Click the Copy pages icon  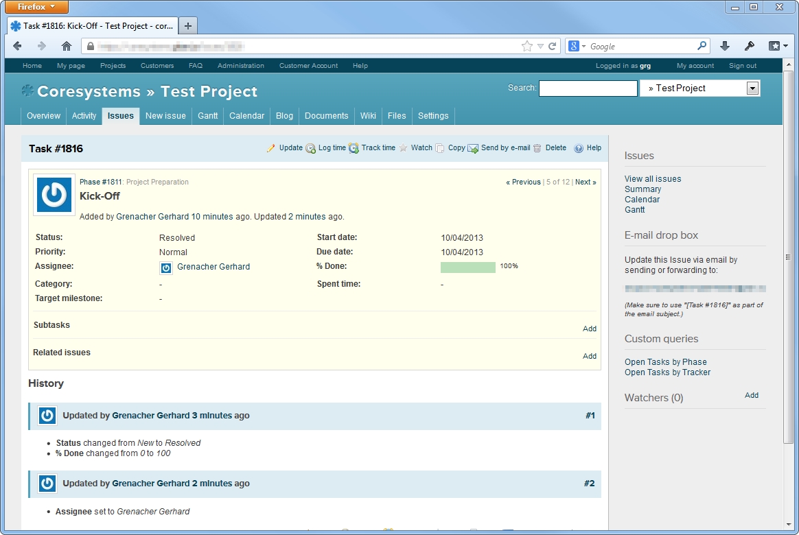(x=440, y=148)
